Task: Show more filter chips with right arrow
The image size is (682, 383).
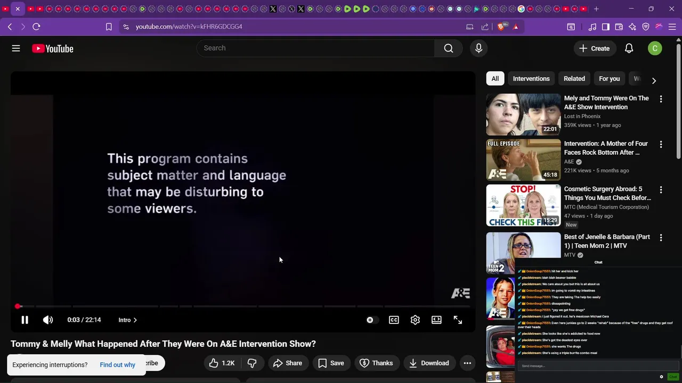Action: (x=654, y=81)
